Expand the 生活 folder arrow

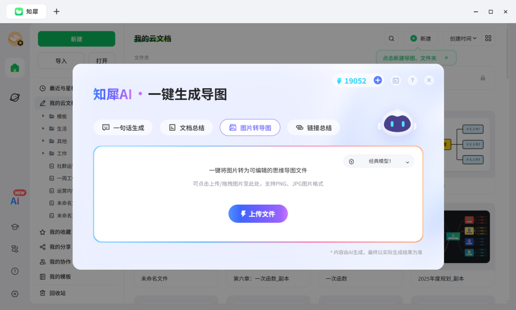[x=43, y=129]
